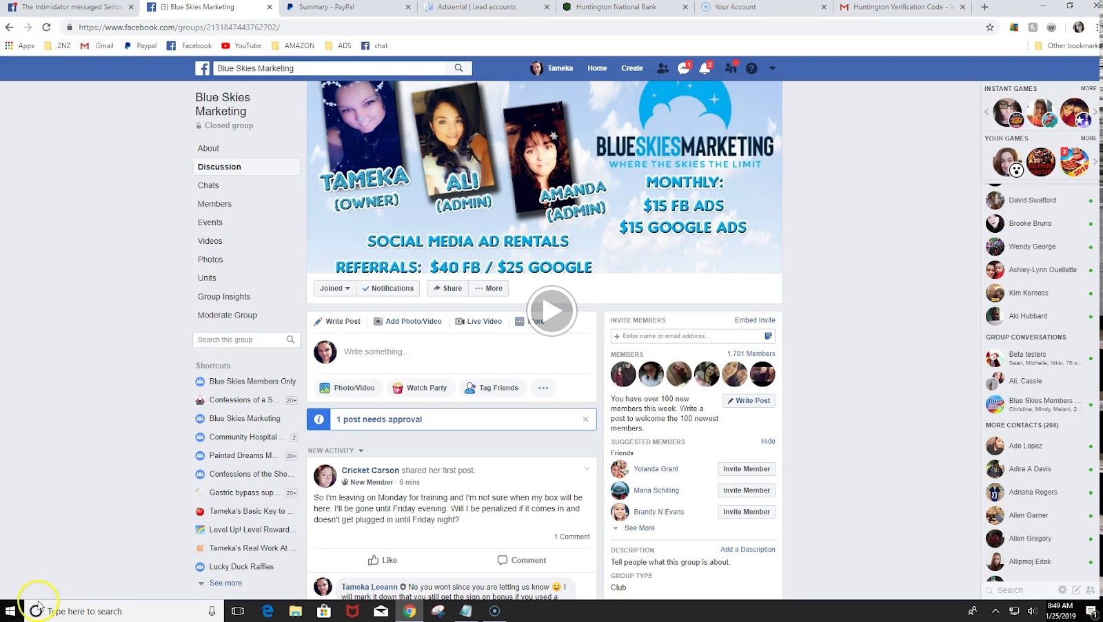Click Add a Description link

pyautogui.click(x=748, y=550)
